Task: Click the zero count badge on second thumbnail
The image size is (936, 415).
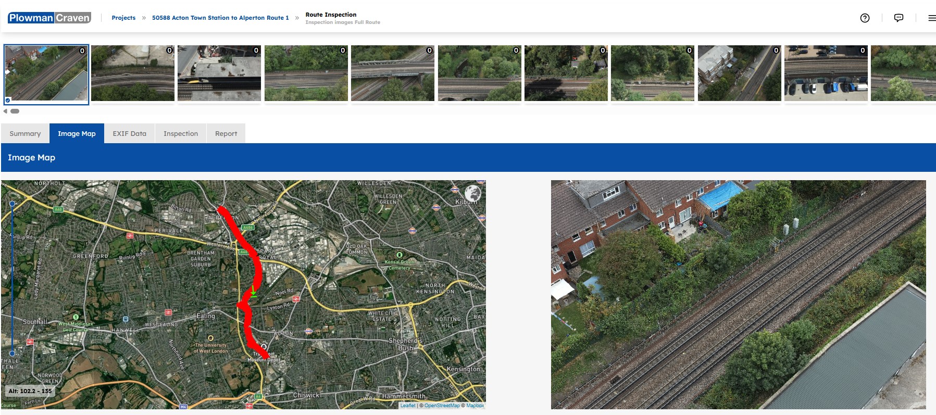Action: click(x=169, y=51)
